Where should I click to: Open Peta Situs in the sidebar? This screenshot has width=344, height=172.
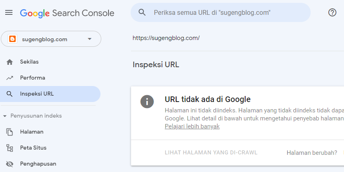tap(33, 148)
